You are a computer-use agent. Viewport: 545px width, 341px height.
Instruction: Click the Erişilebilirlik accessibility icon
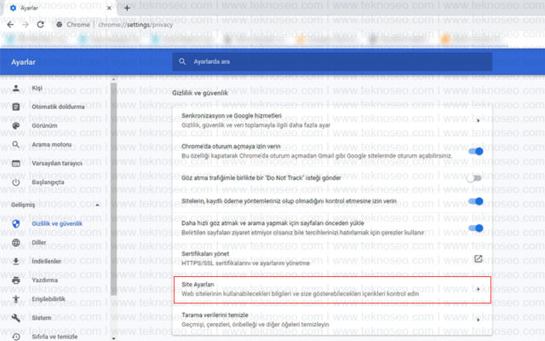pyautogui.click(x=16, y=299)
